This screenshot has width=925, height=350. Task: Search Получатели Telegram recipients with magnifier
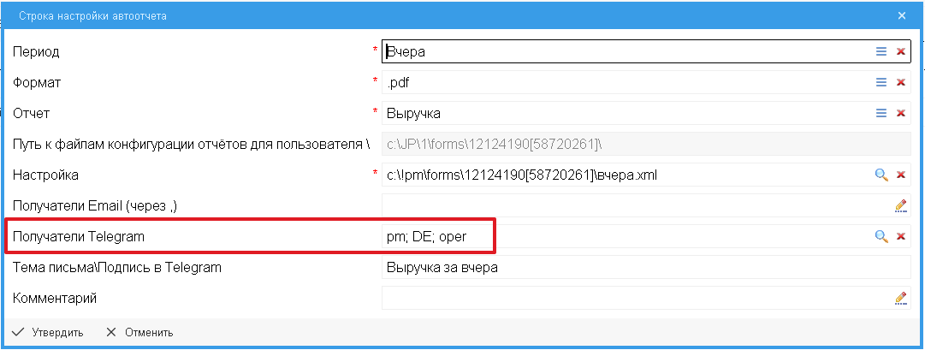pyautogui.click(x=881, y=236)
